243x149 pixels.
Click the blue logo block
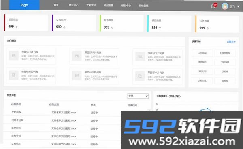tap(24, 5)
